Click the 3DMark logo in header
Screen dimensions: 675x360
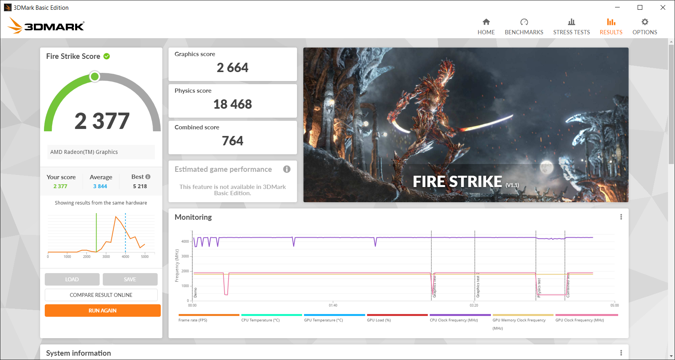click(46, 26)
